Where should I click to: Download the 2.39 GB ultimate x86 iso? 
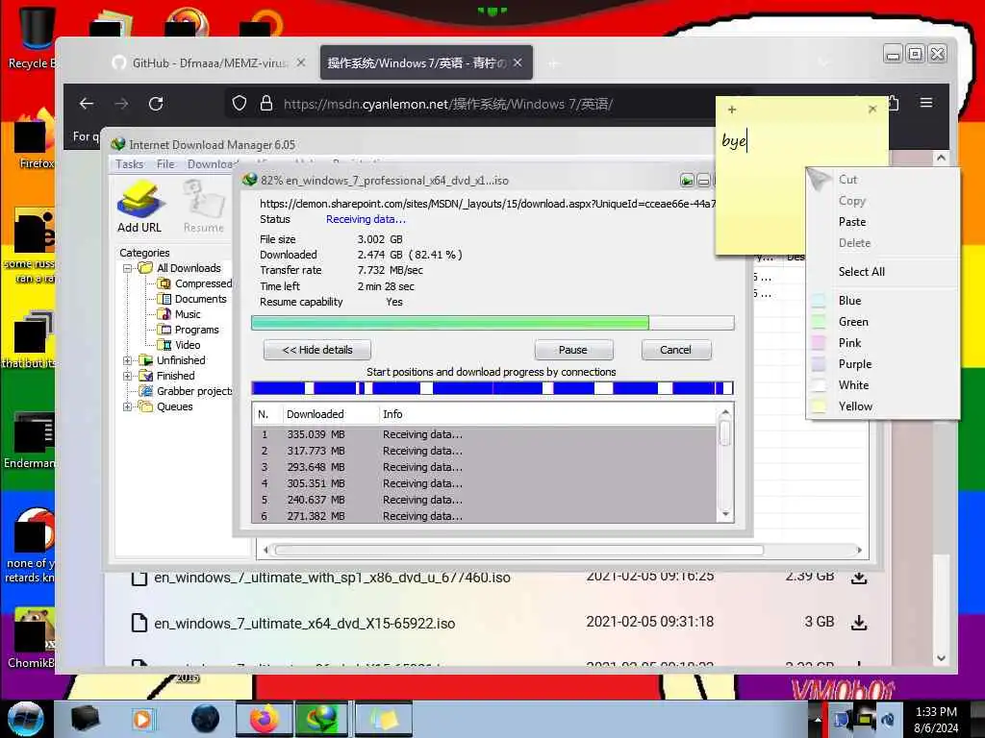pos(859,578)
